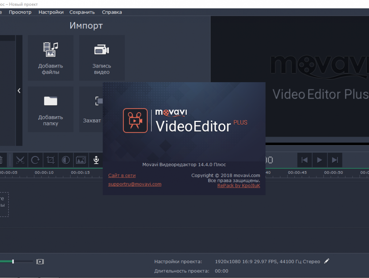
Task: Click the Добавить файлы import tile
Action: pos(50,58)
